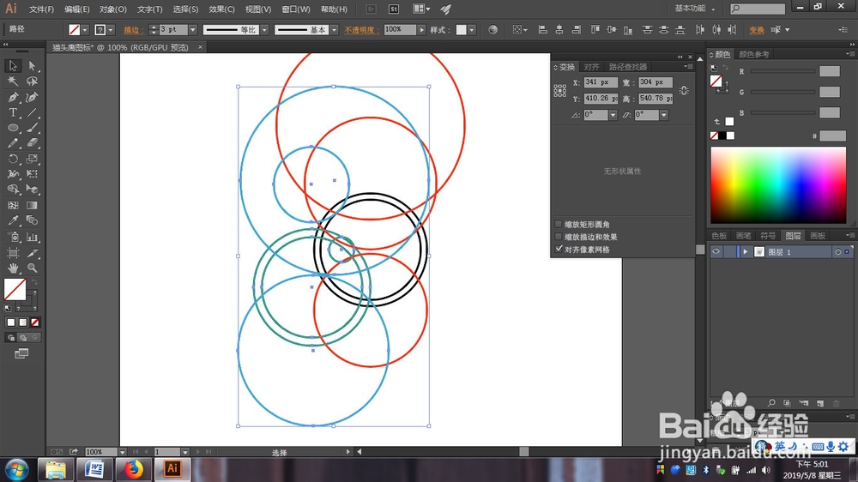Open 文件(F) menu
This screenshot has height=482, width=858.
click(41, 9)
